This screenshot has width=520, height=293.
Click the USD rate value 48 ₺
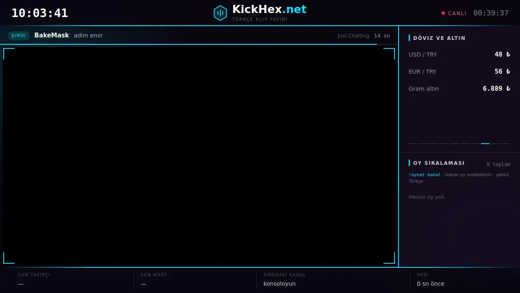click(x=502, y=55)
